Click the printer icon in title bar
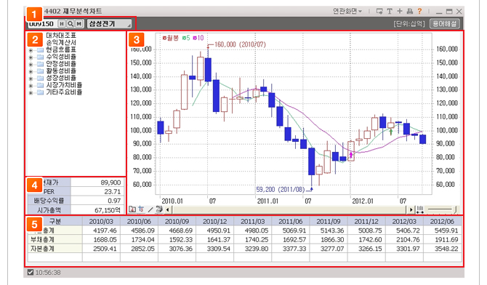The width and height of the screenshot is (487, 285). [410, 12]
